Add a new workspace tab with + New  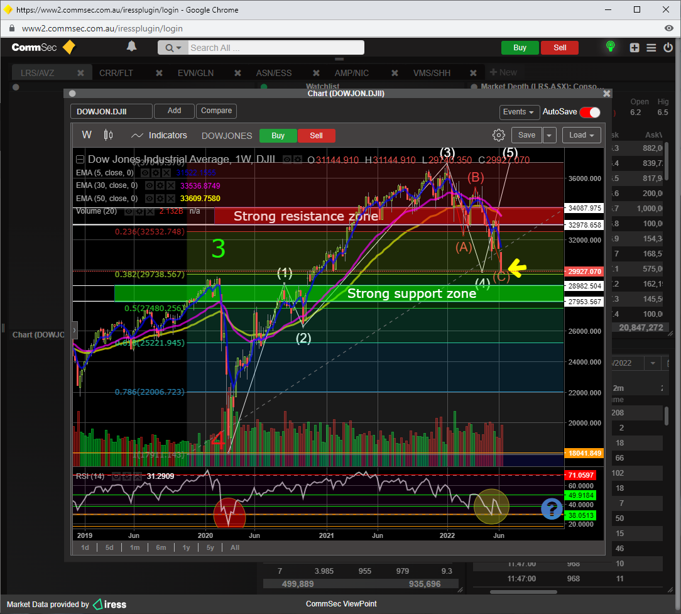click(503, 72)
